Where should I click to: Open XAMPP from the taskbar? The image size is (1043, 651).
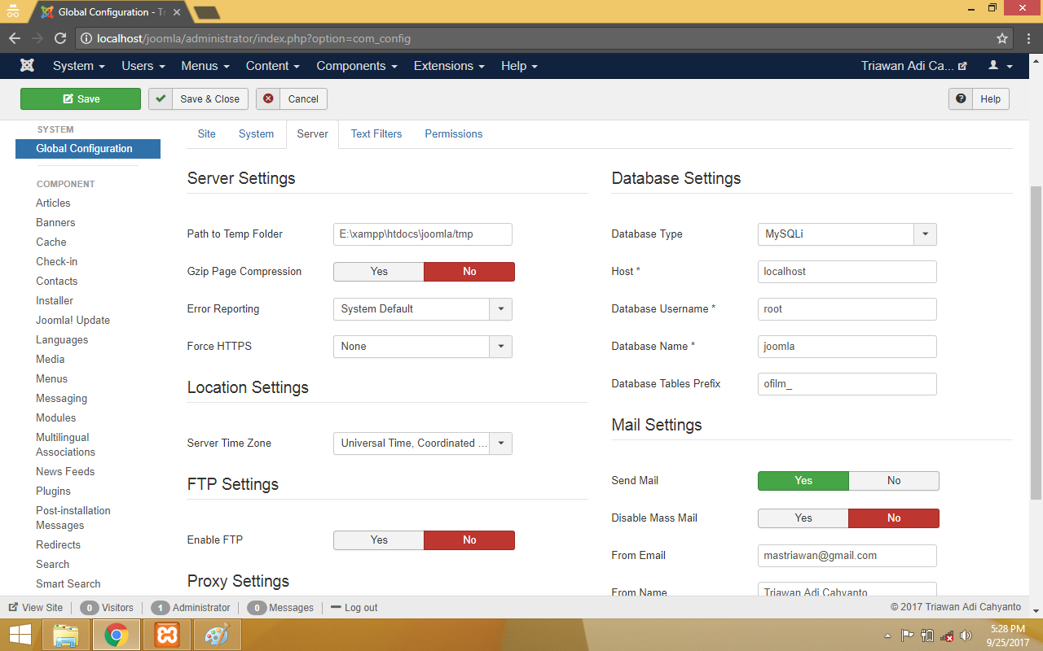click(167, 635)
